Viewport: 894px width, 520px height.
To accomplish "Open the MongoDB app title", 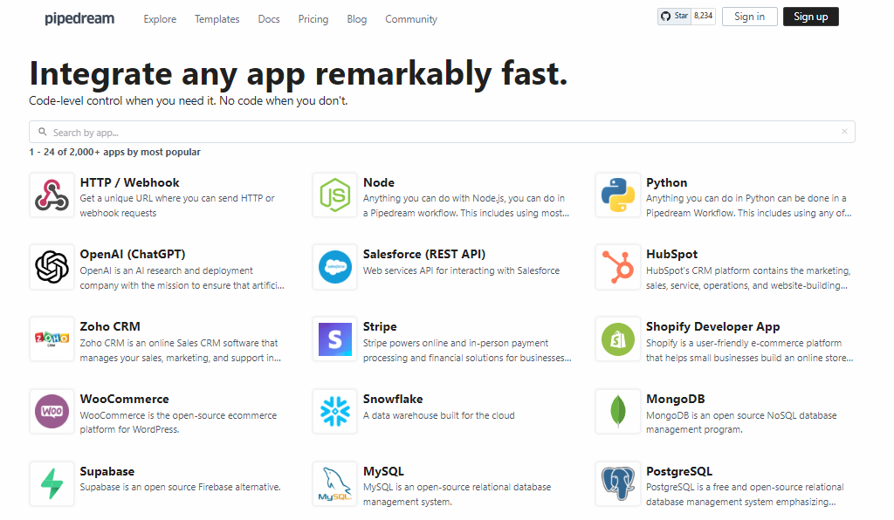I will [x=675, y=399].
